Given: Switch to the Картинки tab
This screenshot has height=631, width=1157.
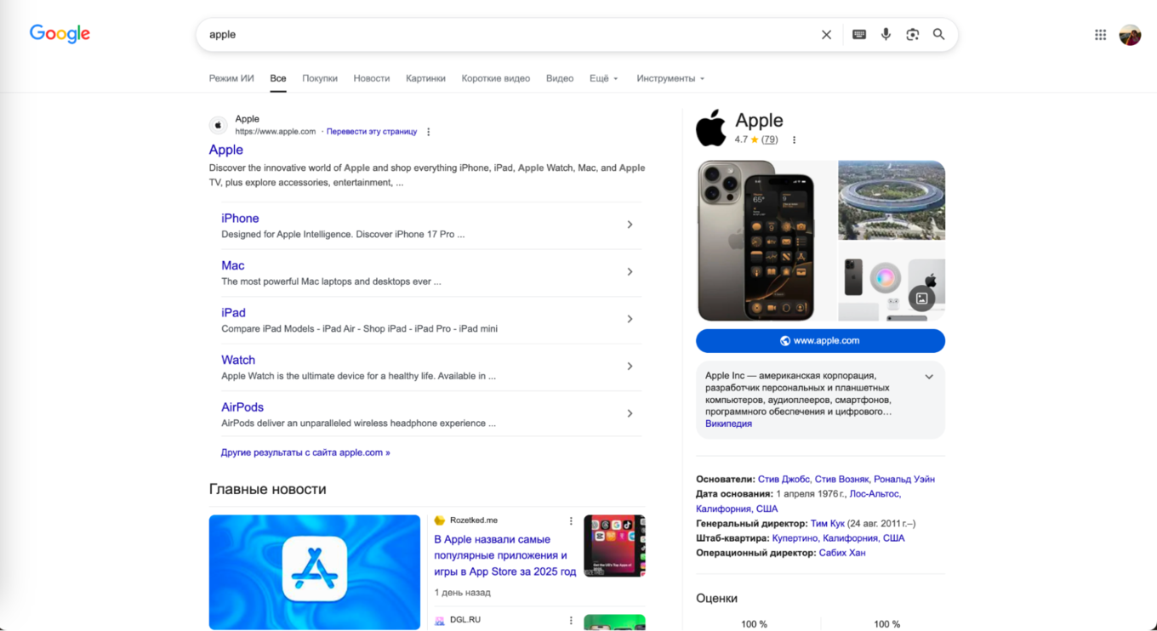Looking at the screenshot, I should tap(425, 77).
